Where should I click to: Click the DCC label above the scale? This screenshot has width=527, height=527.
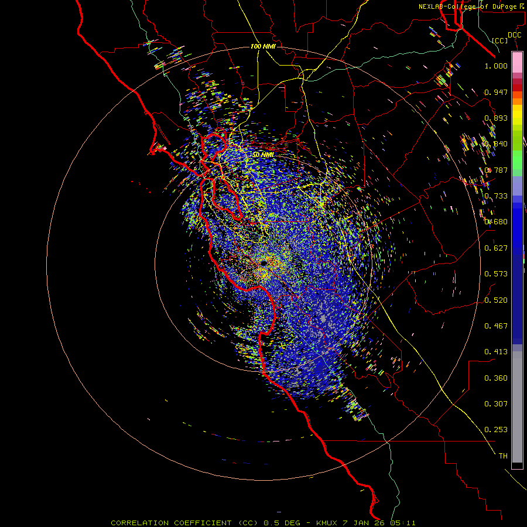[514, 35]
